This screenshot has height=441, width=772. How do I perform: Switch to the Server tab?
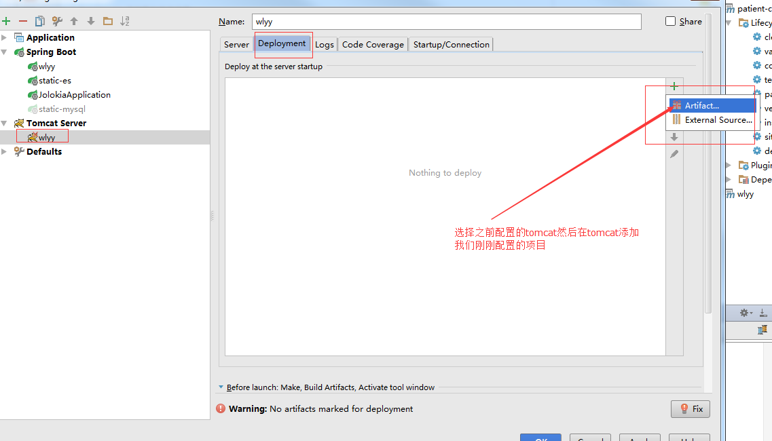236,44
